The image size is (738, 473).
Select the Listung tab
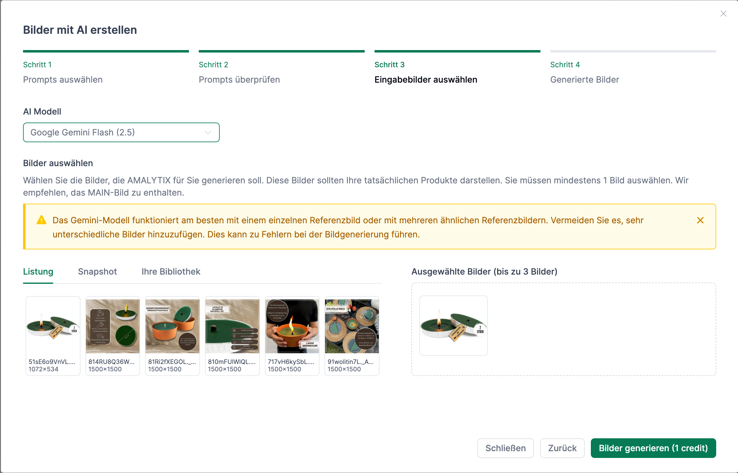(38, 272)
